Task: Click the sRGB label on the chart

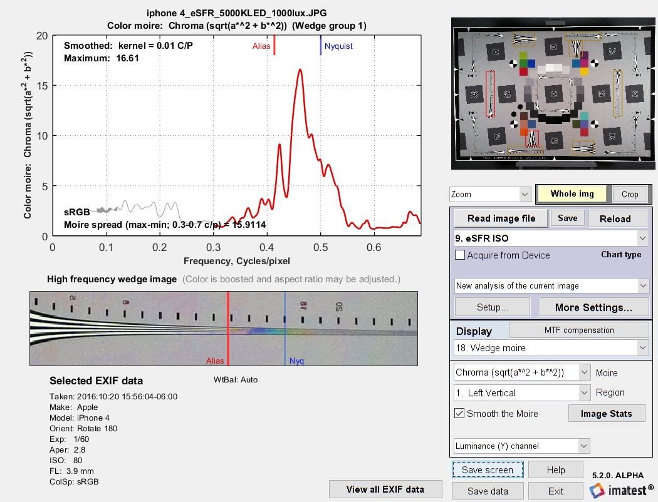Action: tap(77, 212)
